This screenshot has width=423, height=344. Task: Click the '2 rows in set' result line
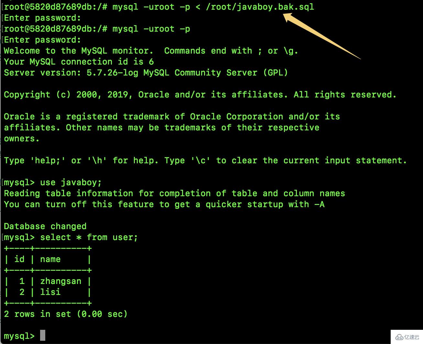pyautogui.click(x=66, y=314)
